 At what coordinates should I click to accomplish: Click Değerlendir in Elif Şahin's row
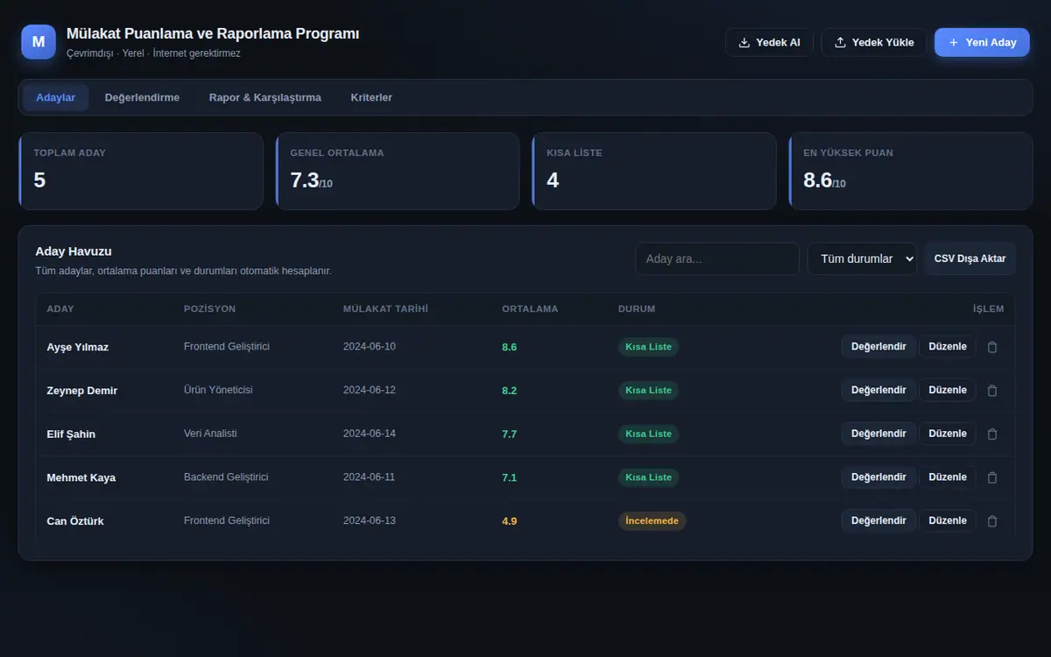[x=878, y=434]
